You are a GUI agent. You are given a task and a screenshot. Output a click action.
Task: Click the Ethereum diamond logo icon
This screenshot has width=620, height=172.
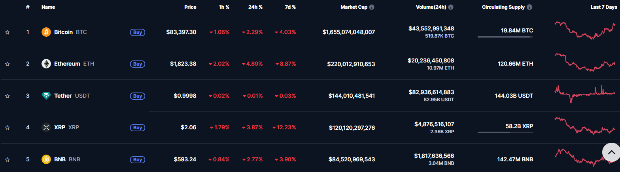coord(46,64)
